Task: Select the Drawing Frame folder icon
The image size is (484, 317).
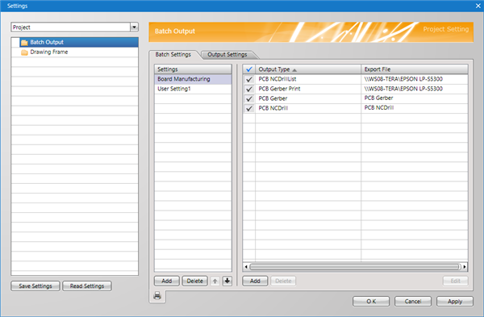Action: click(x=24, y=52)
